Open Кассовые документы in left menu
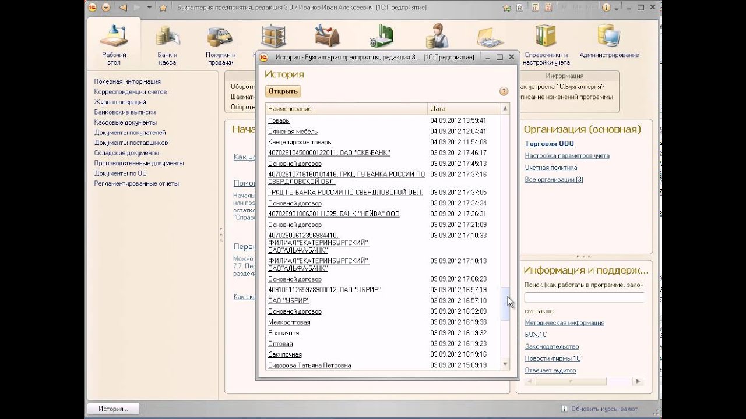Screen dimensions: 746x419 pos(125,122)
